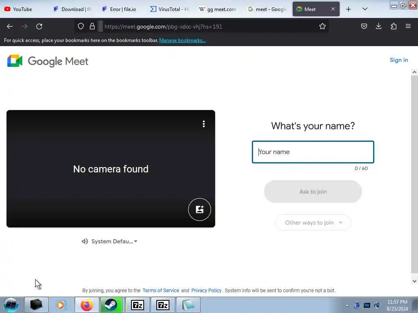Screen dimensions: 418x313
Task: Open first 7-Zip taskbar window
Action: [x=138, y=305]
